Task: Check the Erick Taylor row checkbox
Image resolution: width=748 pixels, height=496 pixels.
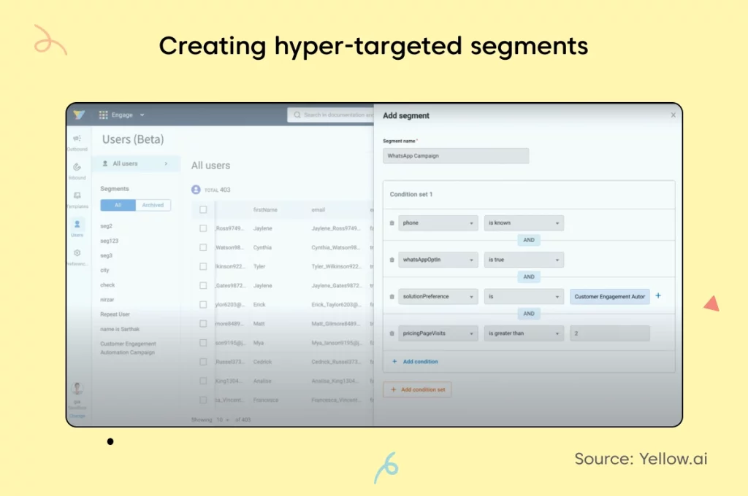Action: point(203,304)
